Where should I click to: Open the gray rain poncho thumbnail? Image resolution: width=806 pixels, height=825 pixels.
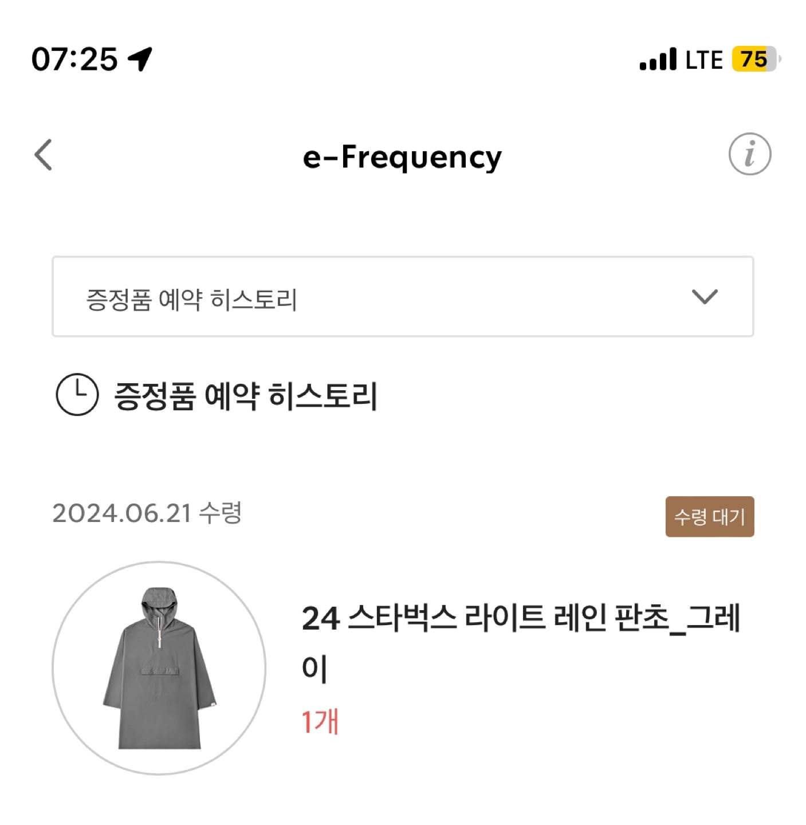[x=159, y=668]
